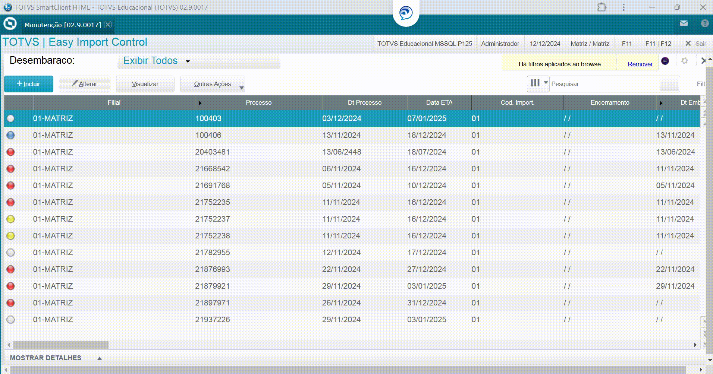Click the Remover filter link

[640, 64]
